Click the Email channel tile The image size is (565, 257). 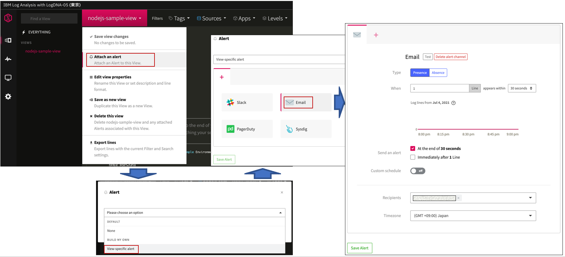[x=306, y=102]
